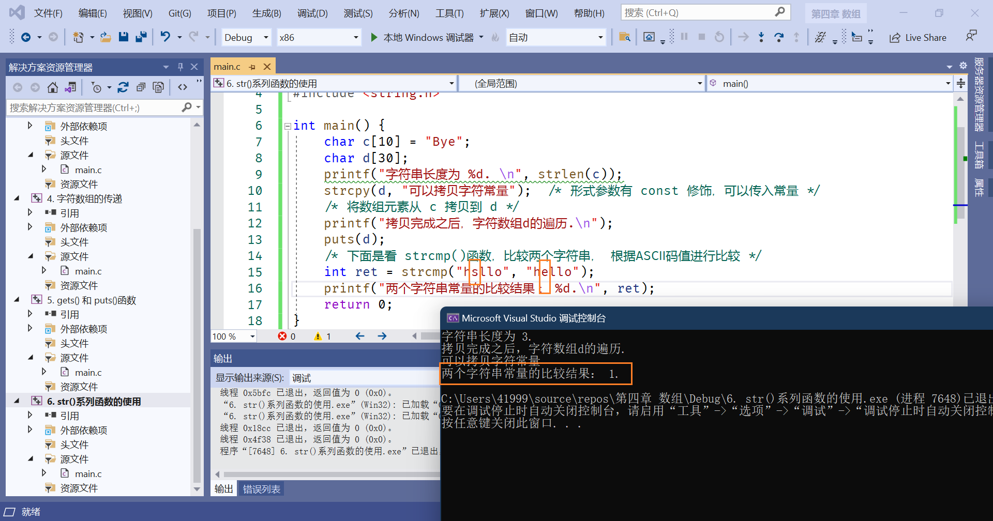
Task: Open the 自动 debug target dropdown
Action: point(555,37)
